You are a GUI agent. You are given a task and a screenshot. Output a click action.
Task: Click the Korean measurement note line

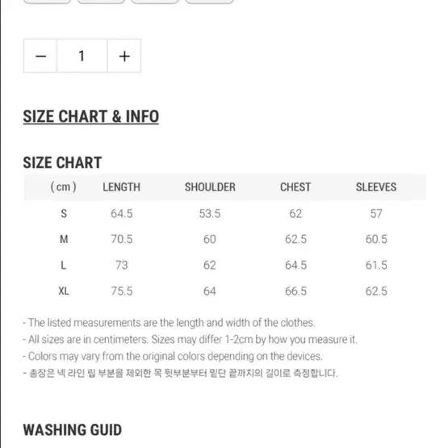point(180,373)
